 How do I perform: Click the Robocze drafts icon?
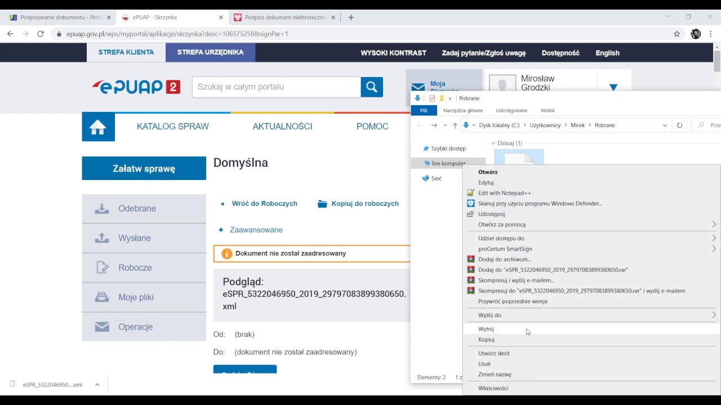pos(102,268)
